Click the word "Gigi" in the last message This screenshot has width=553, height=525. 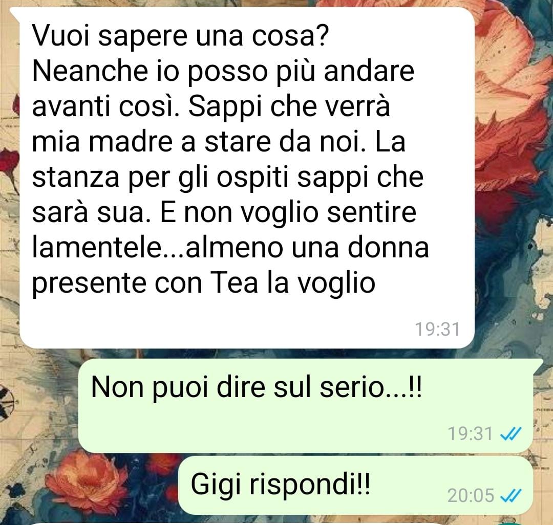coord(217,485)
